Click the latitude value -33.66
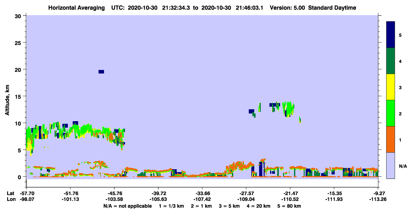The width and height of the screenshot is (420, 215). pos(202,193)
